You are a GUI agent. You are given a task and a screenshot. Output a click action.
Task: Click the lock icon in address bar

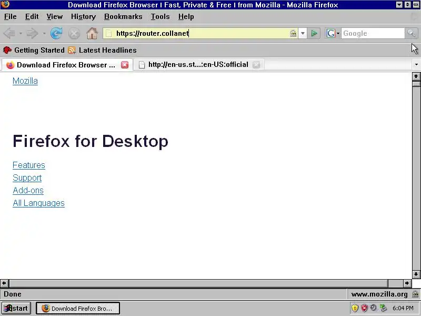pyautogui.click(x=293, y=33)
